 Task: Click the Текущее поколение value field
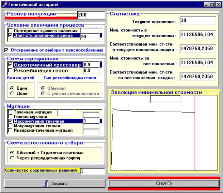(198, 21)
